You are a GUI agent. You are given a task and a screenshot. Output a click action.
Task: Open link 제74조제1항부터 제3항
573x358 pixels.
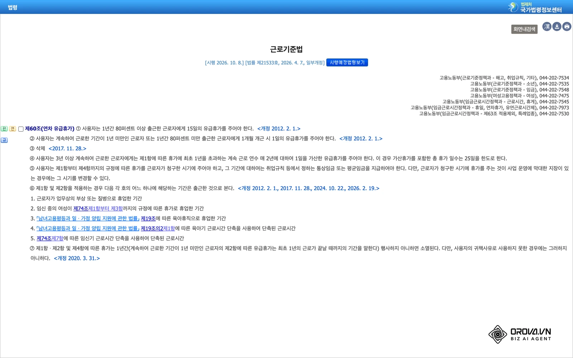(x=98, y=208)
